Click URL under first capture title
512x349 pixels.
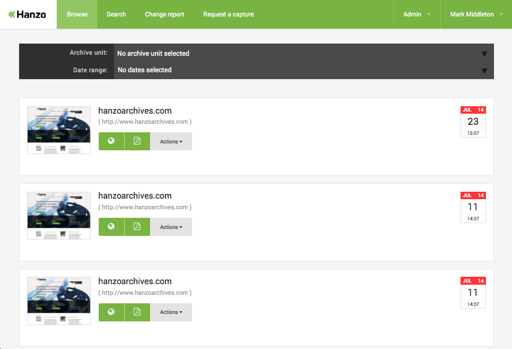click(145, 122)
